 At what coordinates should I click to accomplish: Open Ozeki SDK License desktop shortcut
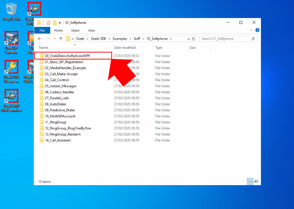coord(11,72)
